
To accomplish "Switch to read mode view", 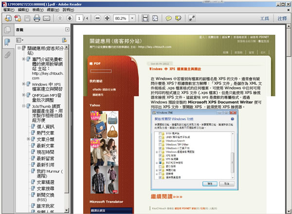I will pyautogui.click(x=192, y=18).
